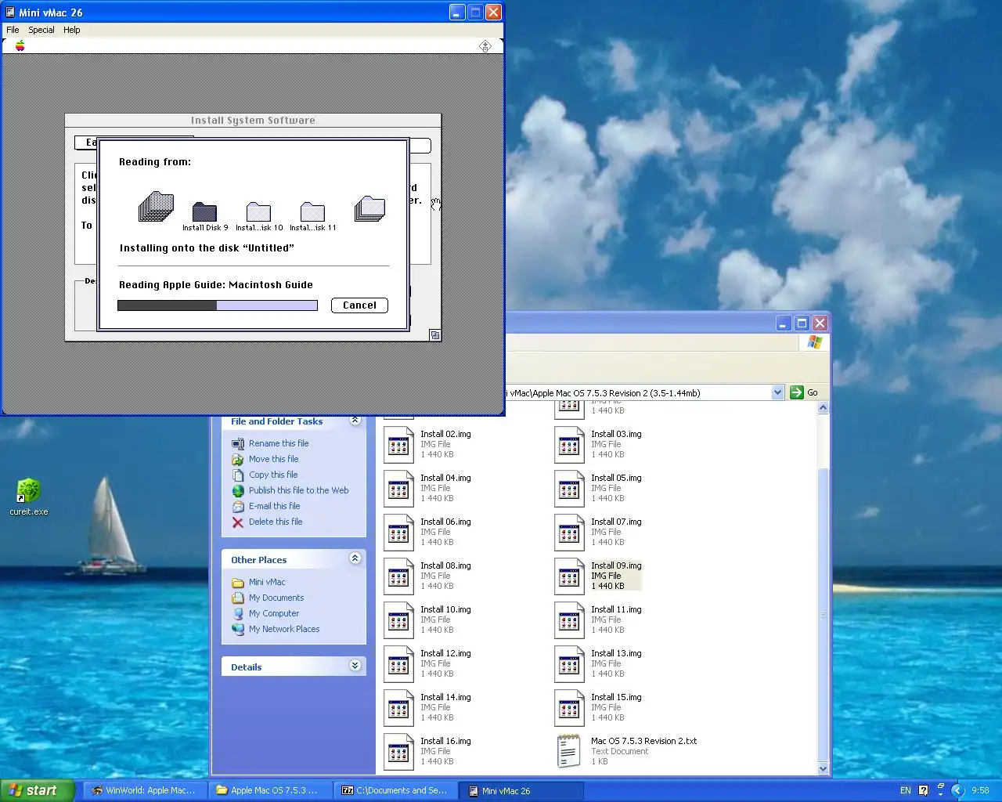The image size is (1002, 802).
Task: Switch to Apple Mac OS 7.5.3 taskbar item
Action: (270, 790)
